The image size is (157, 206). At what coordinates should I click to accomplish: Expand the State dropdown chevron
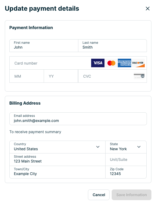pos(139,147)
